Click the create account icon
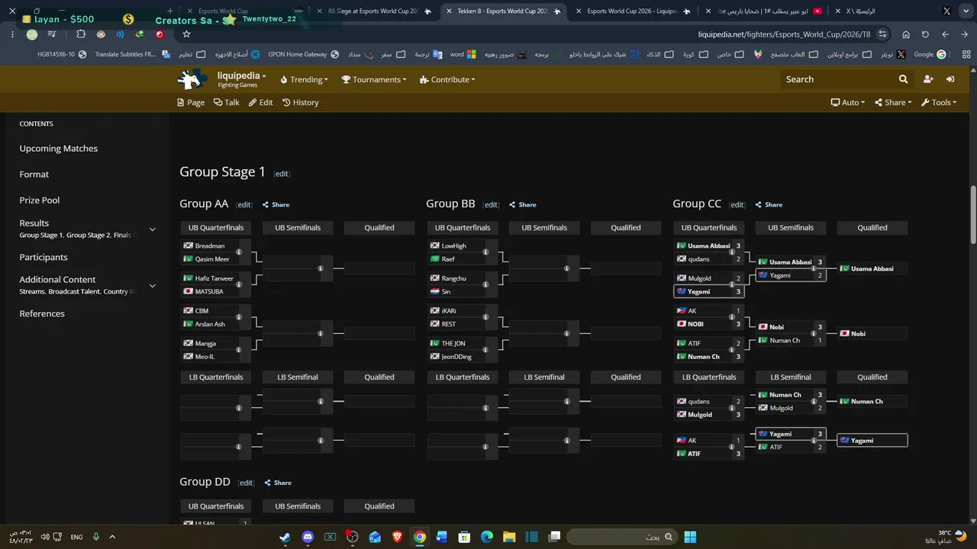The image size is (977, 549). (928, 79)
